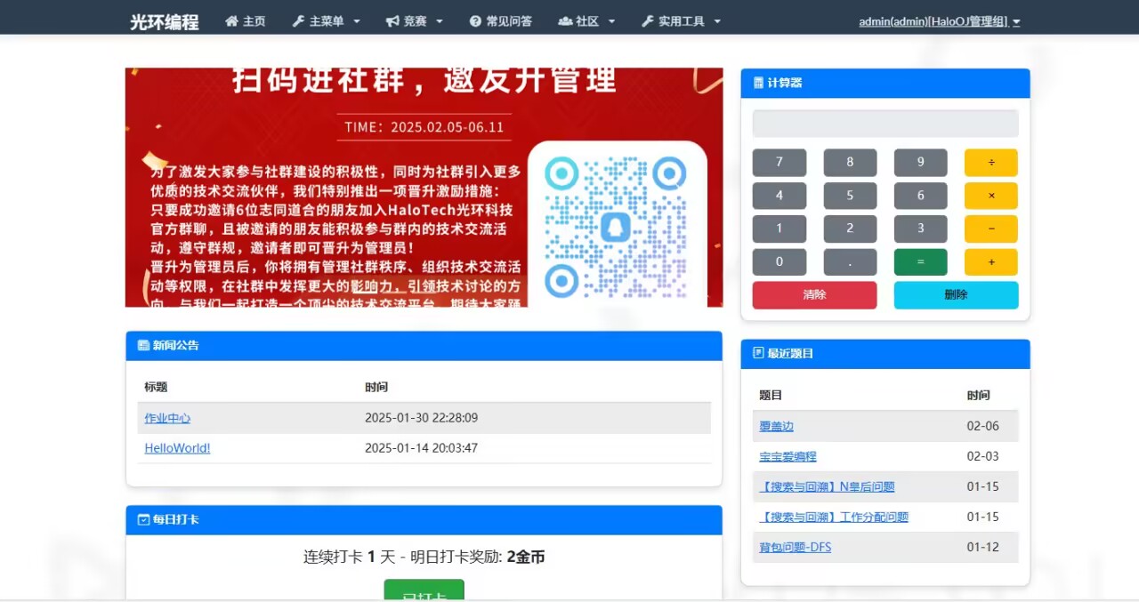Click the cyan 删除 delete button
The image size is (1139, 602).
click(x=957, y=295)
